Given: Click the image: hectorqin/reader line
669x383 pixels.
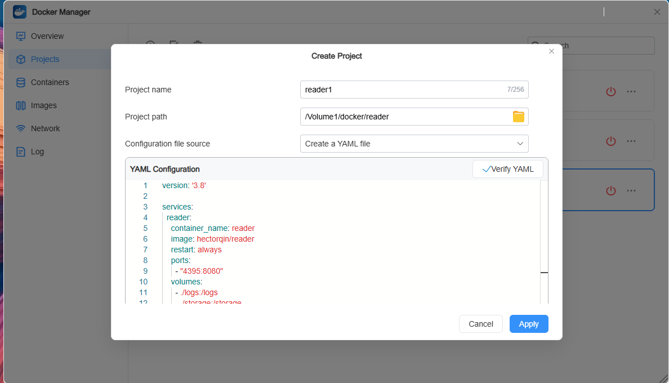Looking at the screenshot, I should tap(212, 239).
